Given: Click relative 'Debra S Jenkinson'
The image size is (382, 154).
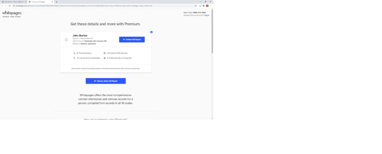Looking at the screenshot, I should pos(88,44).
